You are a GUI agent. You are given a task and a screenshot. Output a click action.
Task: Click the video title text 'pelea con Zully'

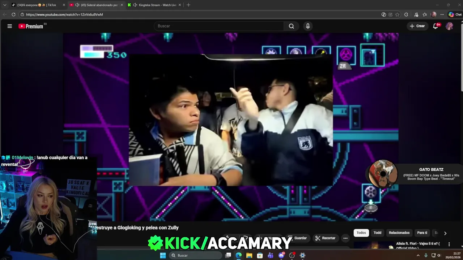click(161, 227)
